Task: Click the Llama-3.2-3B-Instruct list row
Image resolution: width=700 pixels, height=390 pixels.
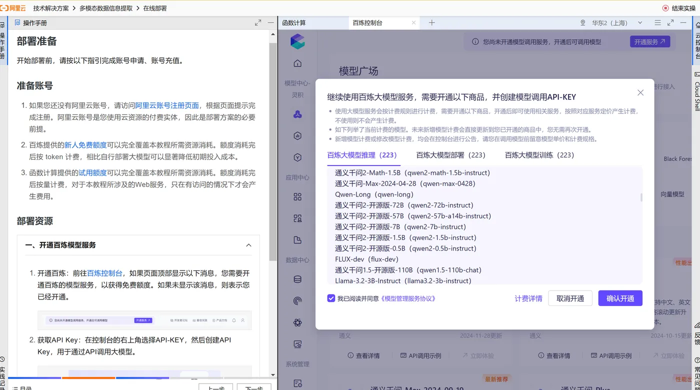Action: [x=403, y=280]
